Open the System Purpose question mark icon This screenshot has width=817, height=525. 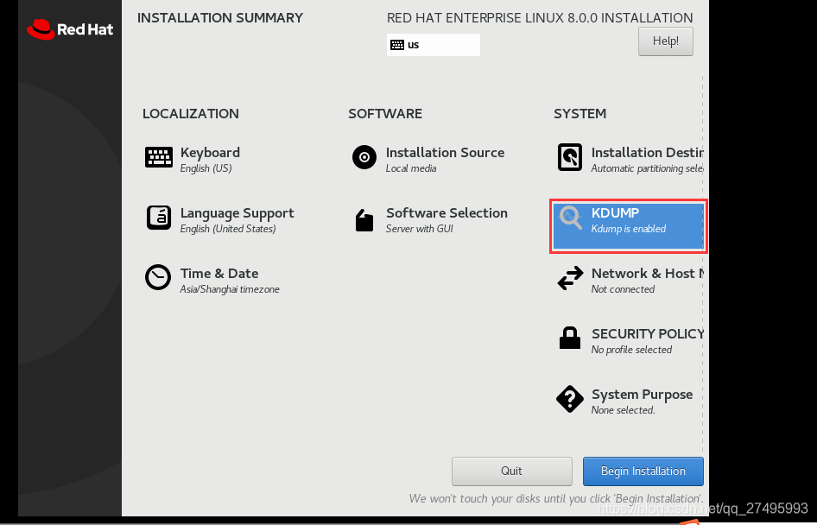[569, 399]
